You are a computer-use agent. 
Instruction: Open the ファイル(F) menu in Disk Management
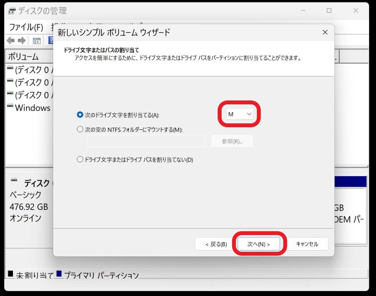(x=26, y=27)
